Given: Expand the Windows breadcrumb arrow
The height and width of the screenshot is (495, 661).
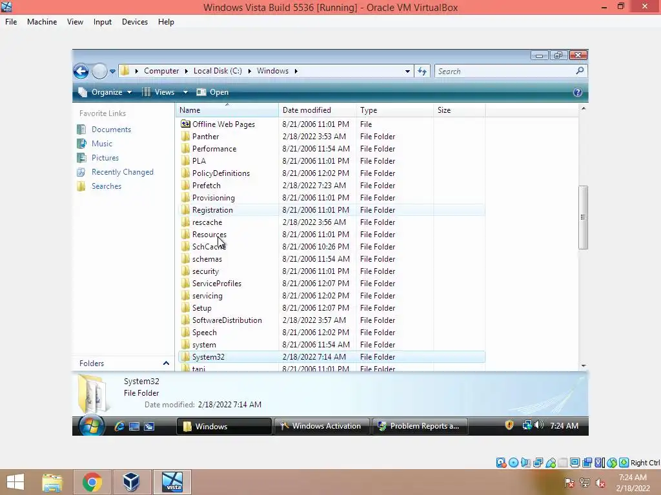Looking at the screenshot, I should pyautogui.click(x=296, y=71).
